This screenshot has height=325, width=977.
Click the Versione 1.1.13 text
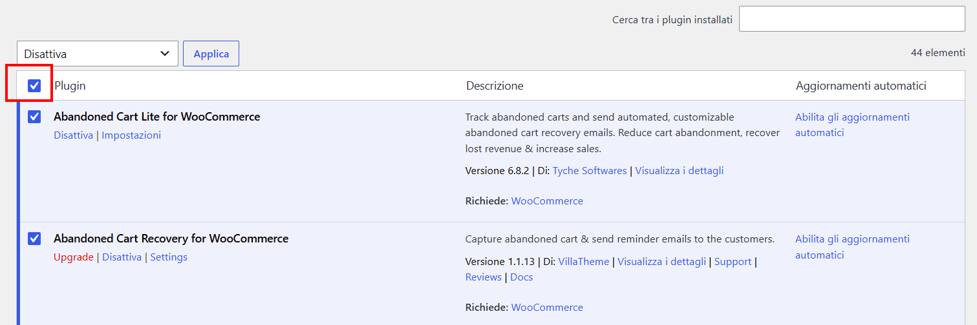click(x=499, y=262)
